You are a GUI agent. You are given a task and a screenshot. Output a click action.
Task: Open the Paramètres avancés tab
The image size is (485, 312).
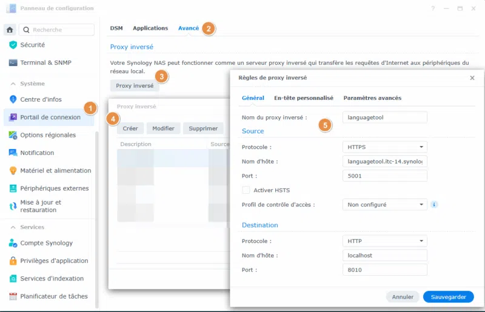[x=372, y=98]
